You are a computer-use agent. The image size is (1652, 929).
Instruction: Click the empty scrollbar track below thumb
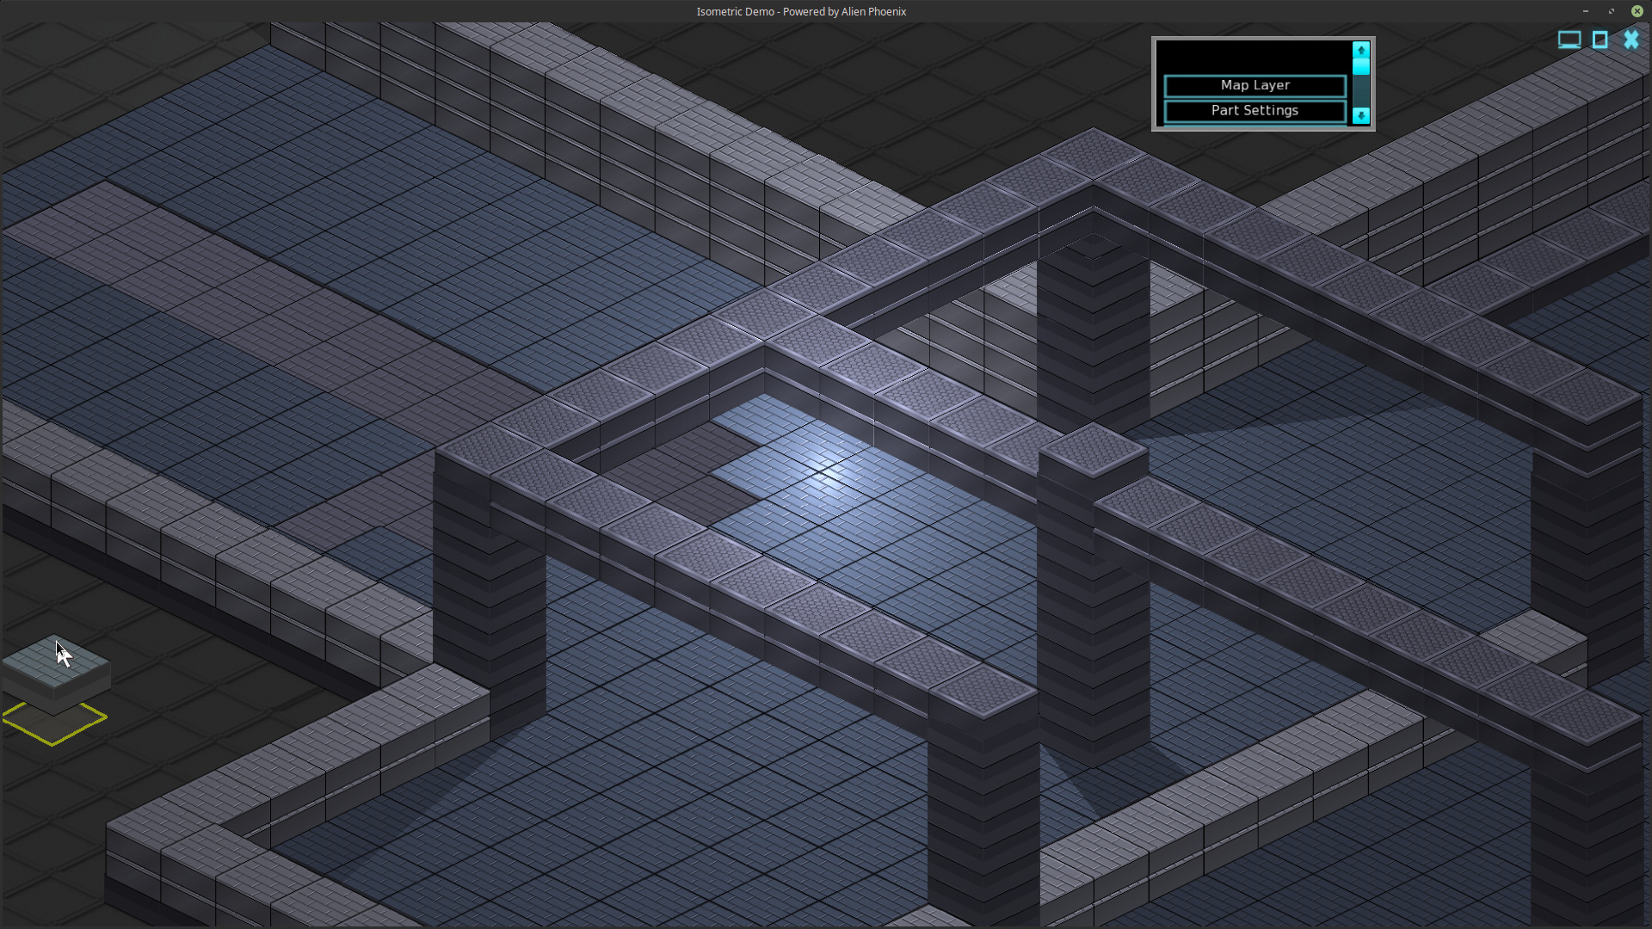coord(1360,92)
